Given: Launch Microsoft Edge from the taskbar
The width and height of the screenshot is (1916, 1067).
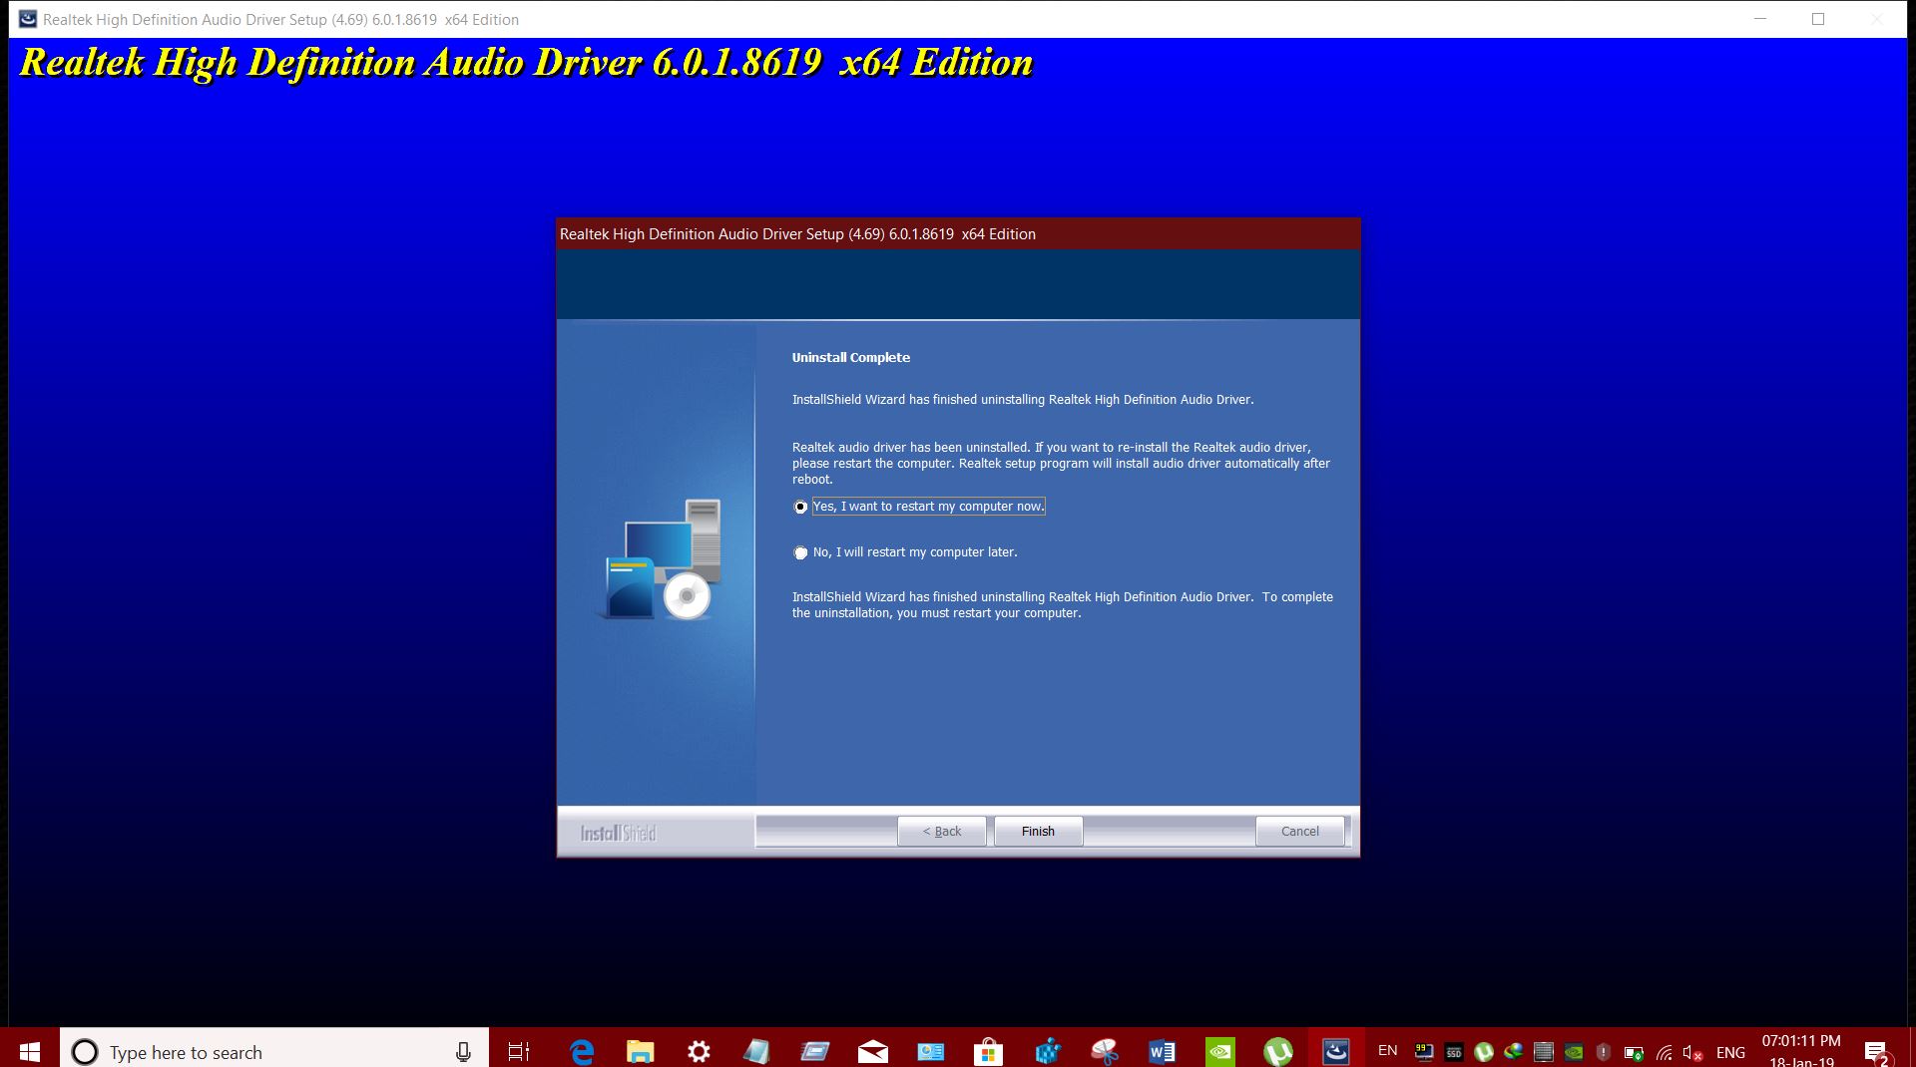Looking at the screenshot, I should (x=582, y=1051).
